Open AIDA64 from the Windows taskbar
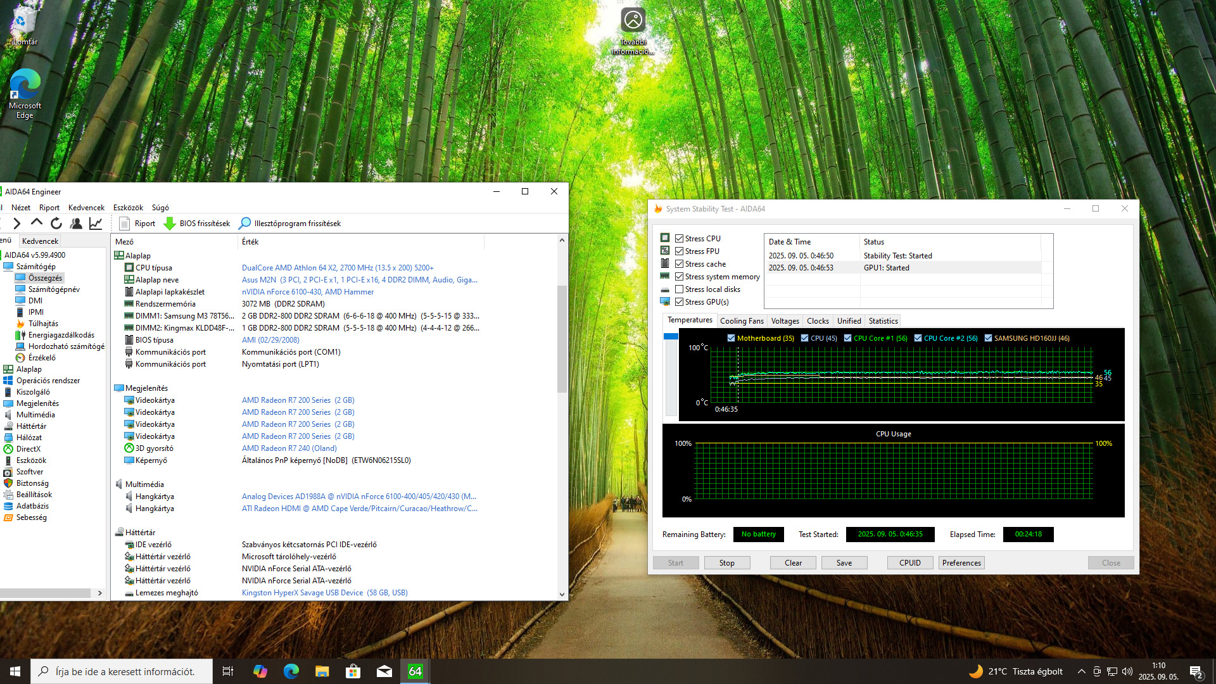The height and width of the screenshot is (684, 1216). tap(415, 671)
